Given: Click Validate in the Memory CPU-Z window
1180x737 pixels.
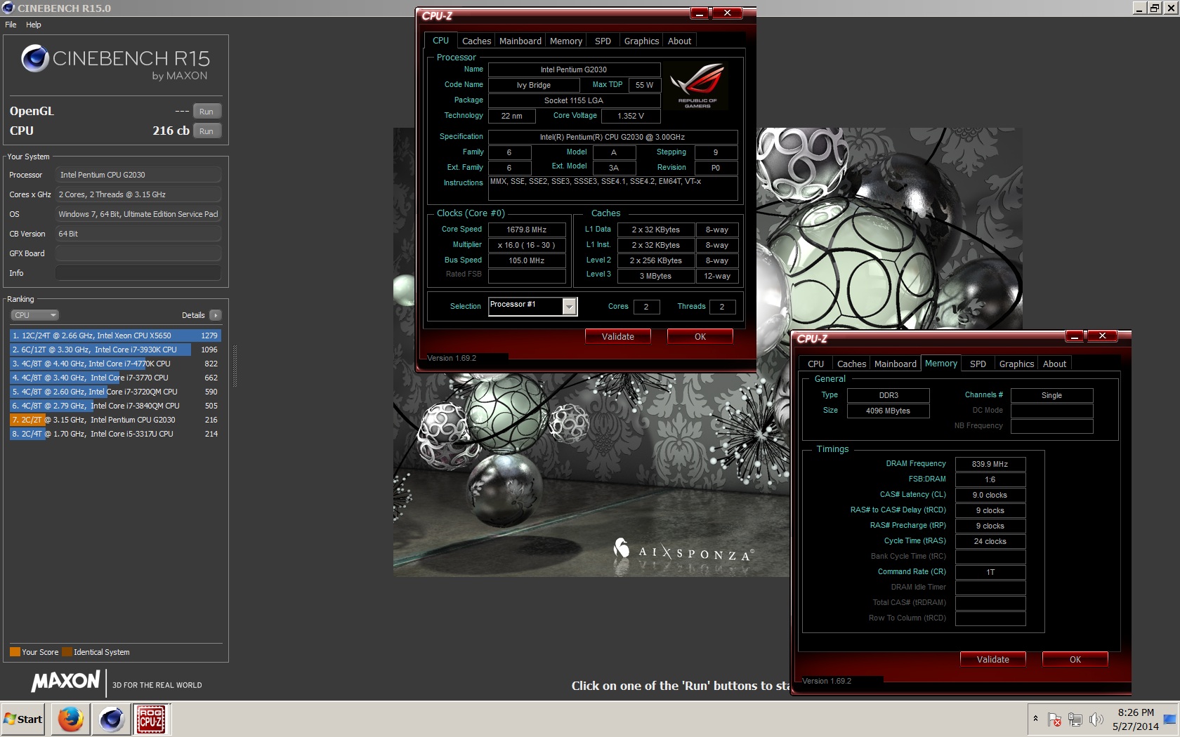Looking at the screenshot, I should pos(993,660).
